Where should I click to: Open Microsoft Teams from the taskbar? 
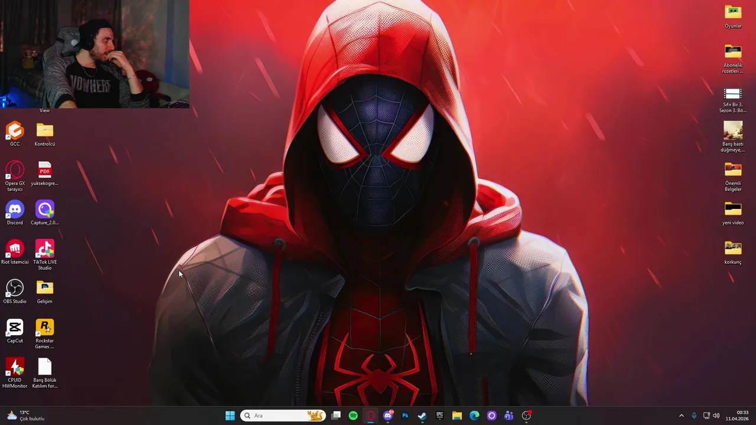(x=509, y=416)
